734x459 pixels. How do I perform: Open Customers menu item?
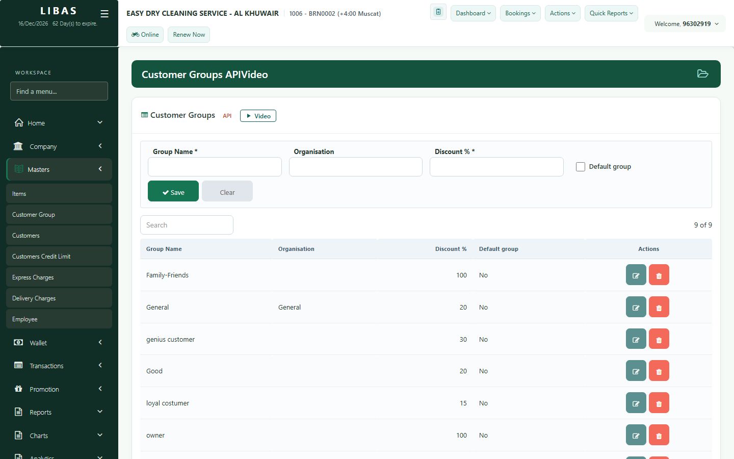(x=59, y=235)
